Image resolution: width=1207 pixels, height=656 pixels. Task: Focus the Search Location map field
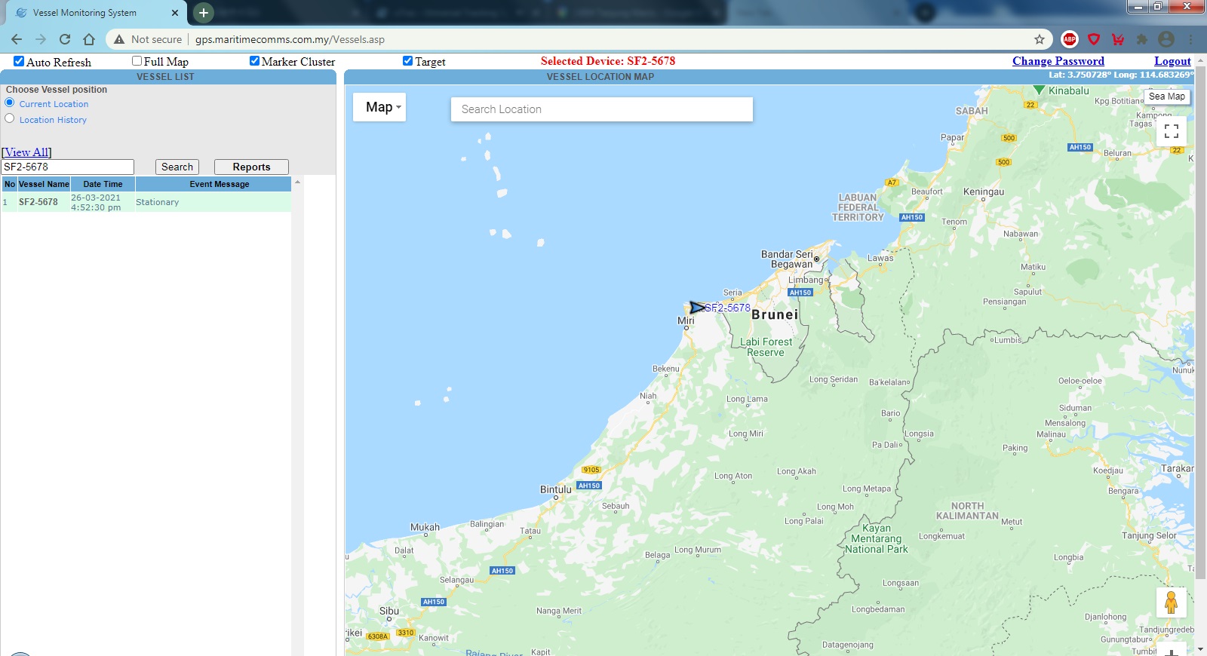pos(602,109)
